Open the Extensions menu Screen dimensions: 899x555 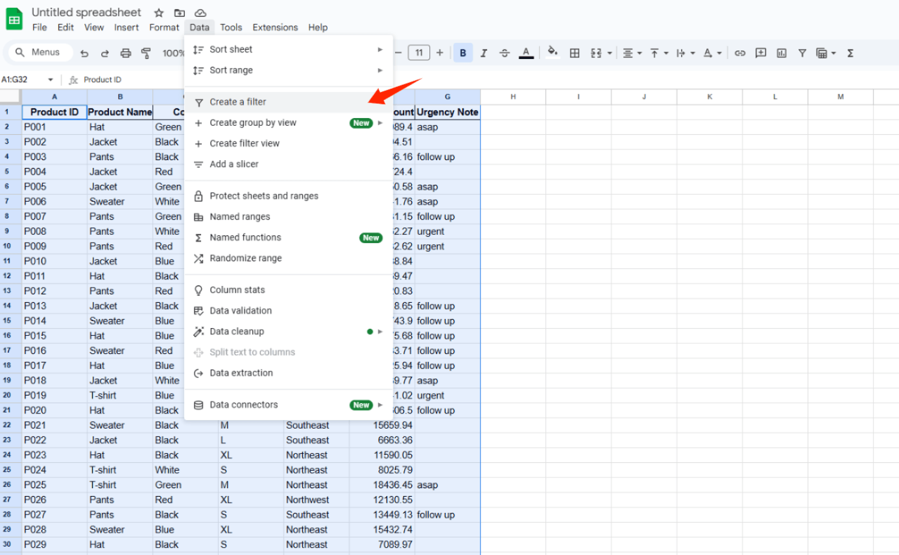pyautogui.click(x=275, y=27)
